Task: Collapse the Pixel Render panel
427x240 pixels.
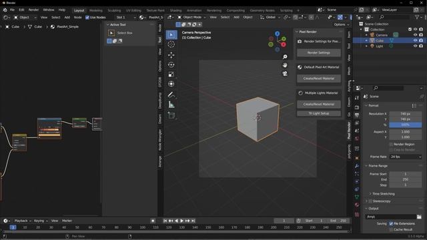Action: click(308, 31)
